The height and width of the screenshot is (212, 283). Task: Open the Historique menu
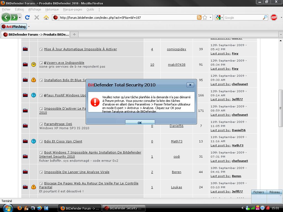(52, 9)
